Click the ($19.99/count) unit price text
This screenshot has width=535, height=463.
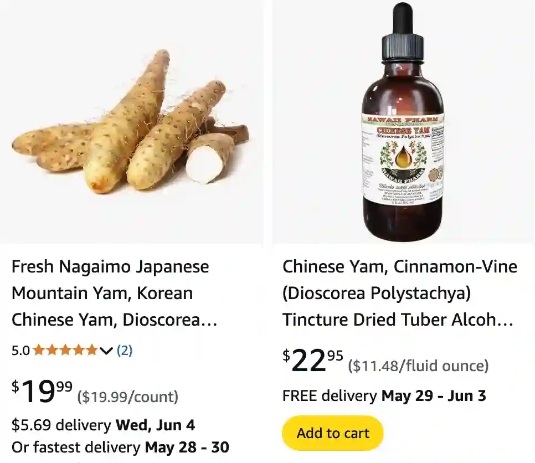pos(128,397)
